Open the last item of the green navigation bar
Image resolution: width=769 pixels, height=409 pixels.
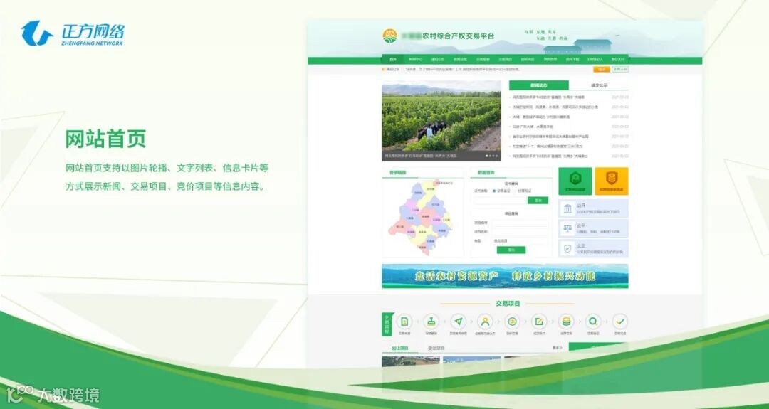tap(618, 60)
